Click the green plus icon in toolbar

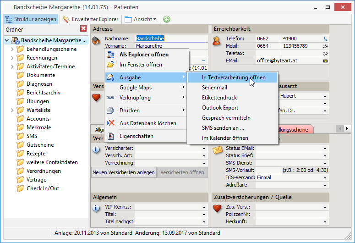[166, 19]
